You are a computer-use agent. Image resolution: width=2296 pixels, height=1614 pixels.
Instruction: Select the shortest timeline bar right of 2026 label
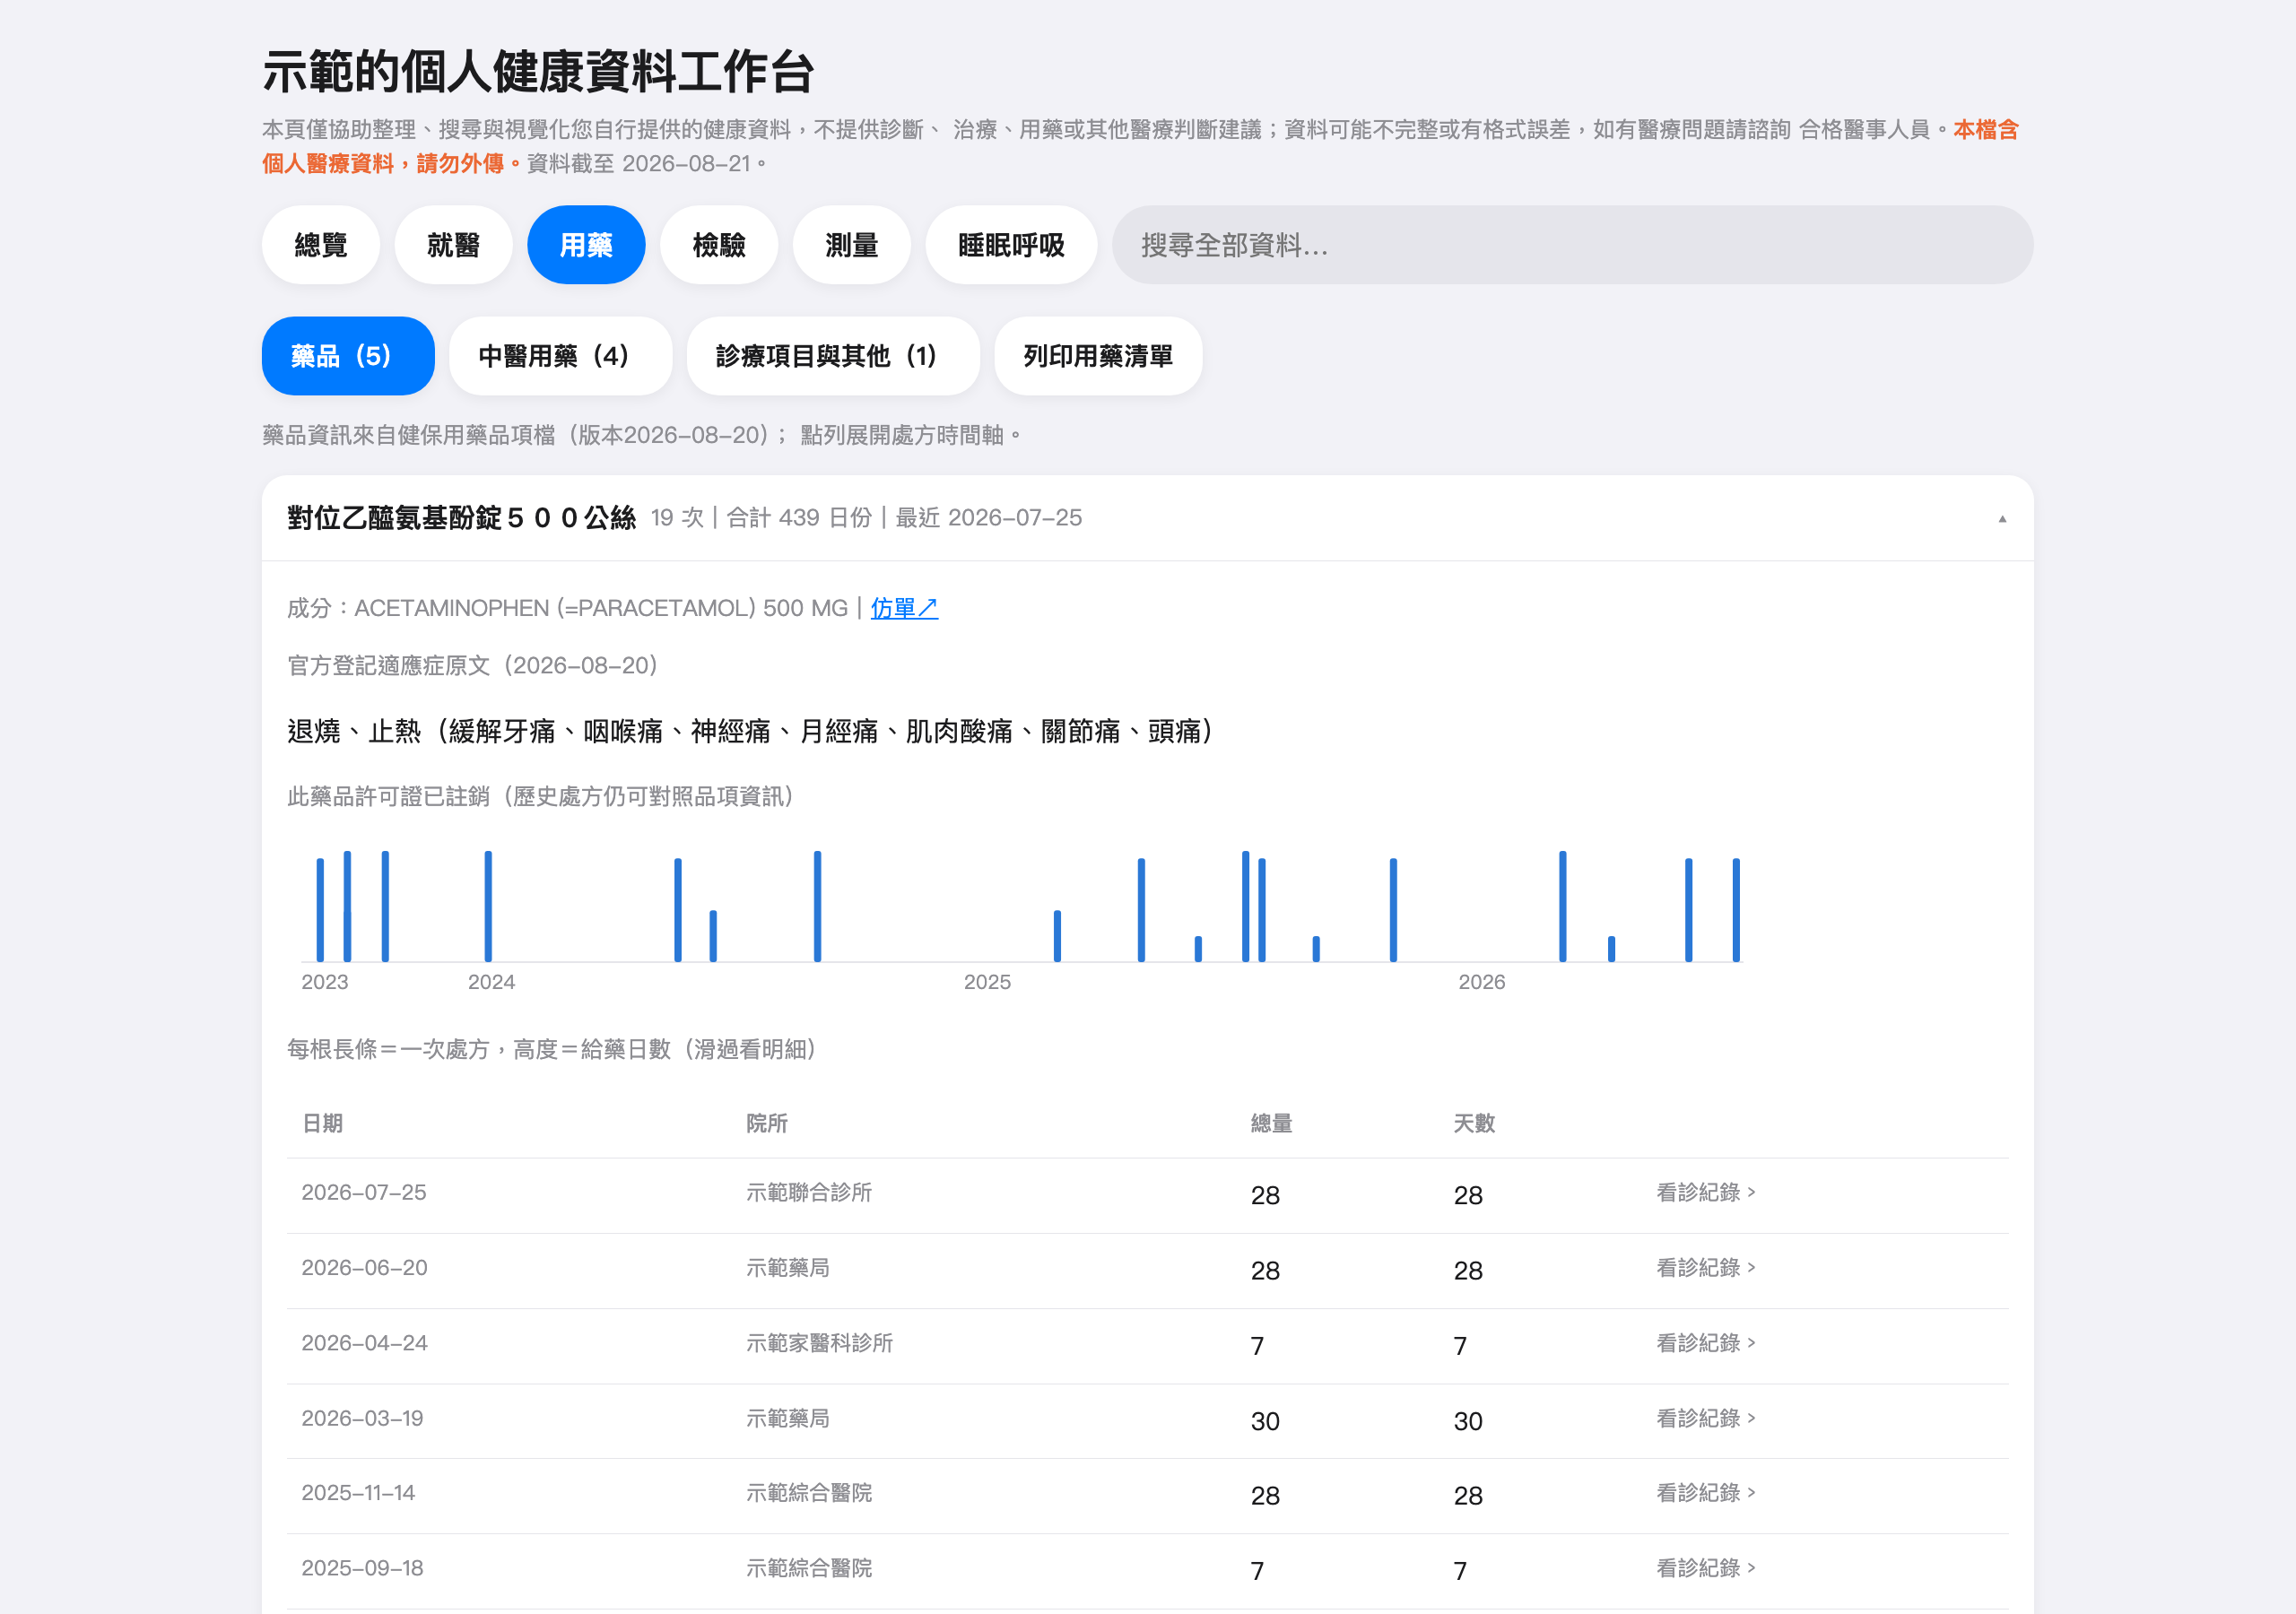coord(1611,949)
